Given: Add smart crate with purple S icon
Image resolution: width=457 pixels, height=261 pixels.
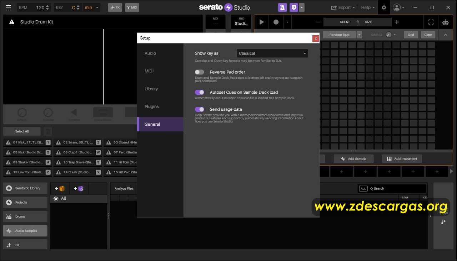Looking at the screenshot, I should pos(79,188).
